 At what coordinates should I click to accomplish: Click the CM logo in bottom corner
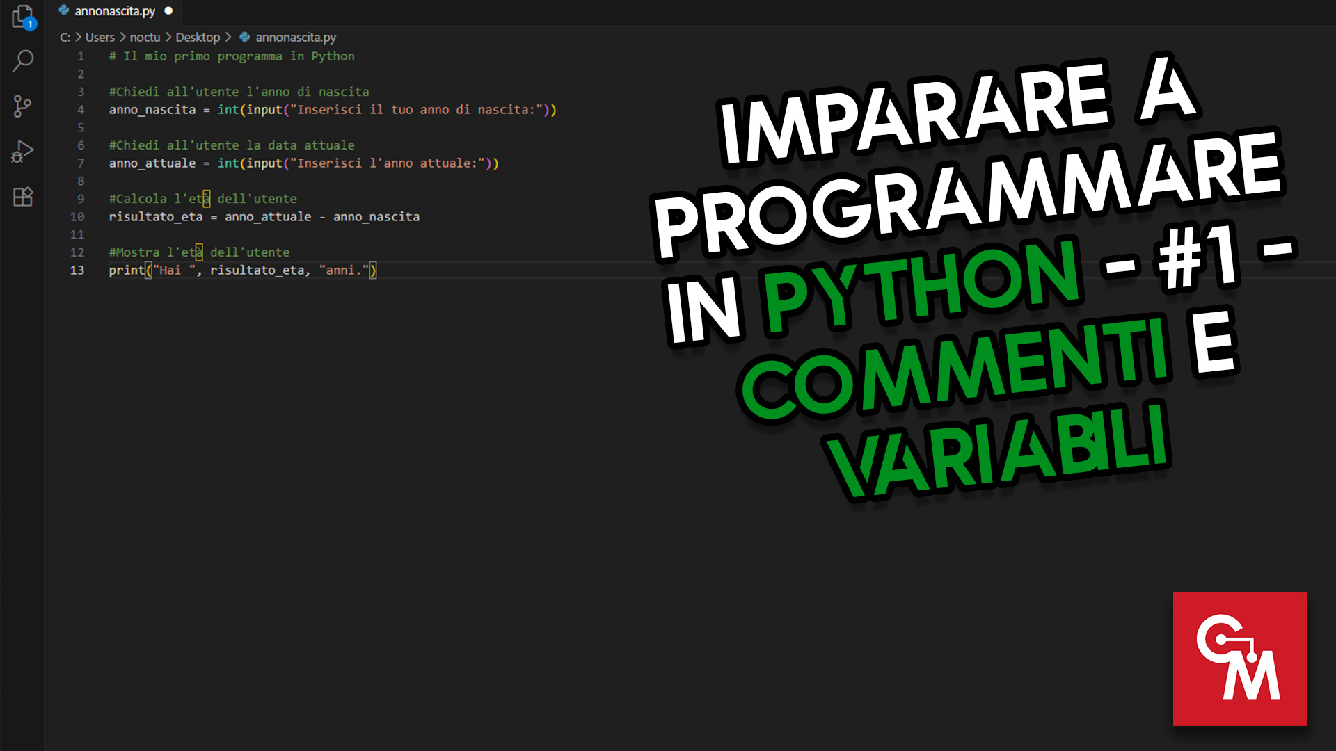click(1239, 659)
